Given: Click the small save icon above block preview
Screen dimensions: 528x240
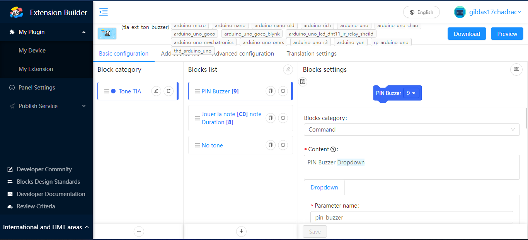Looking at the screenshot, I should click(303, 81).
